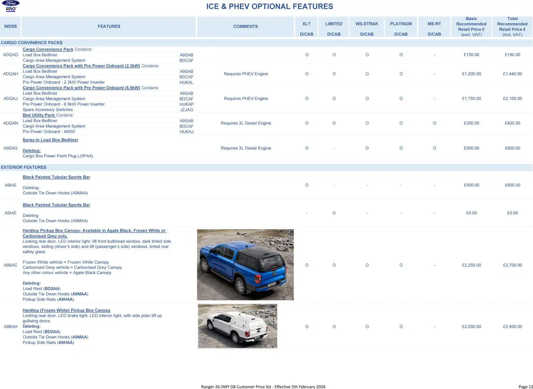Screen dimensions: 533x389
Task: Click the ADQAJ WERS code
Action: (10, 99)
